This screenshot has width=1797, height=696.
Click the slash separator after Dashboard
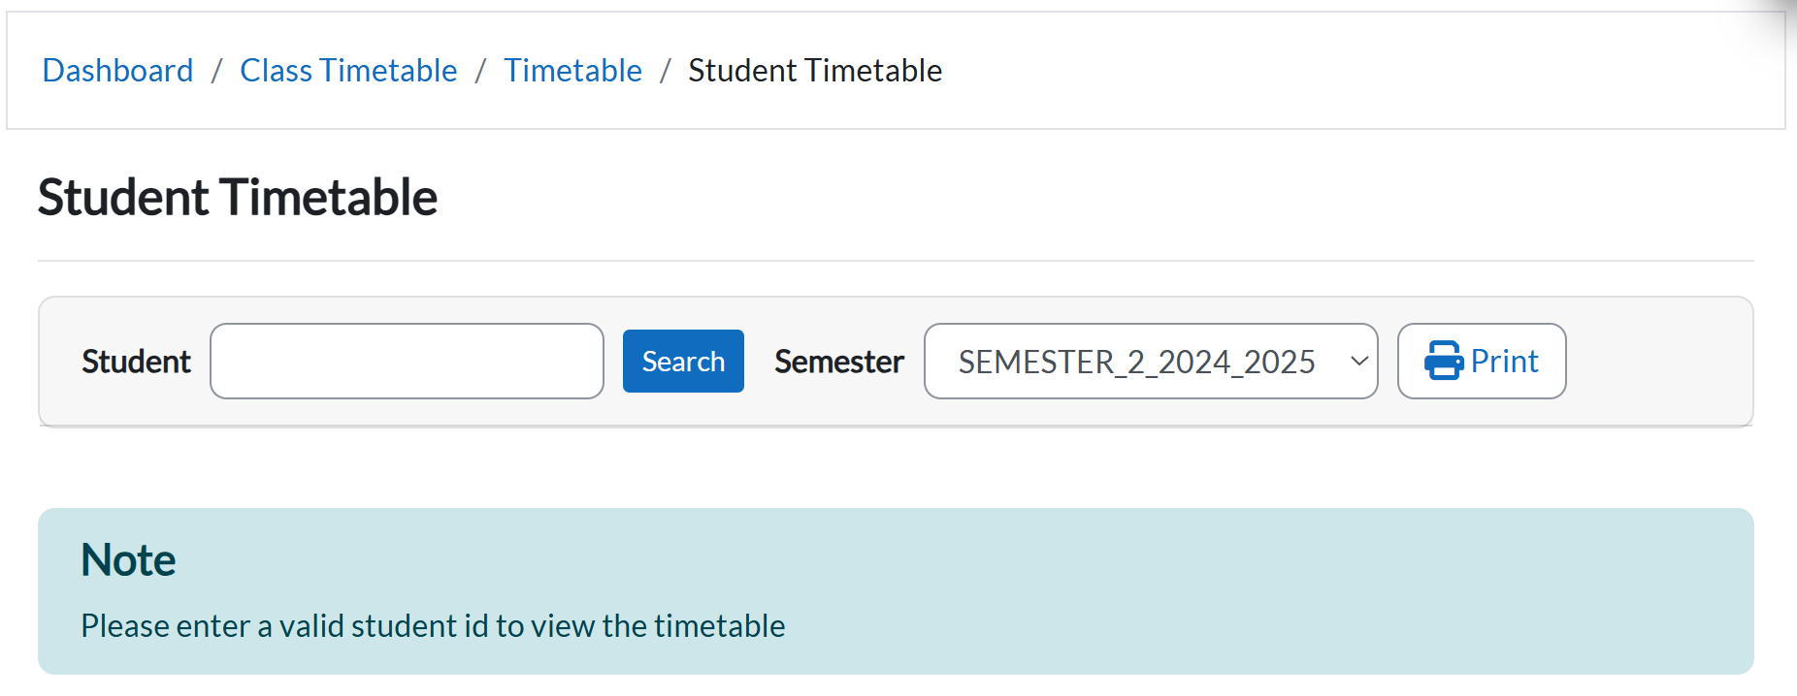point(216,71)
